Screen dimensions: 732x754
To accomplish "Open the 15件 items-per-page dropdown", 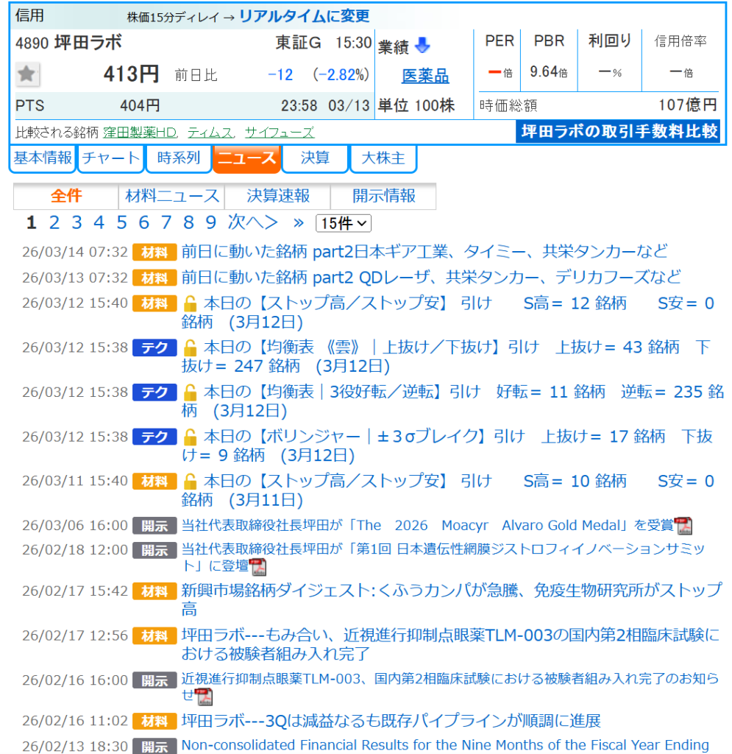I will [344, 223].
